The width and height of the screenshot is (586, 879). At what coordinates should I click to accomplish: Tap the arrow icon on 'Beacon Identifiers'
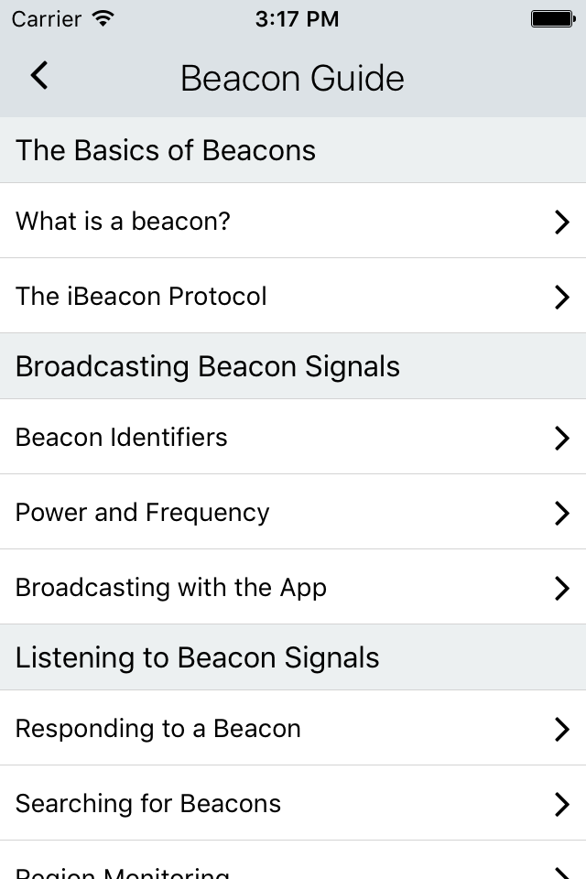coord(562,438)
